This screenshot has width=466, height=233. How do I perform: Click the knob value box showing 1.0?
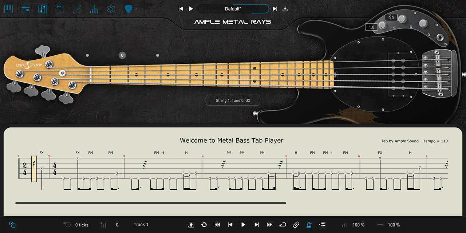point(371,27)
